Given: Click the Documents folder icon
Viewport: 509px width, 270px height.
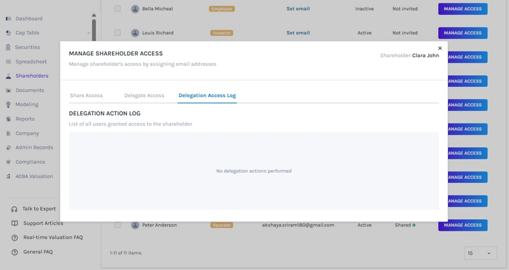Looking at the screenshot, I should coord(9,90).
